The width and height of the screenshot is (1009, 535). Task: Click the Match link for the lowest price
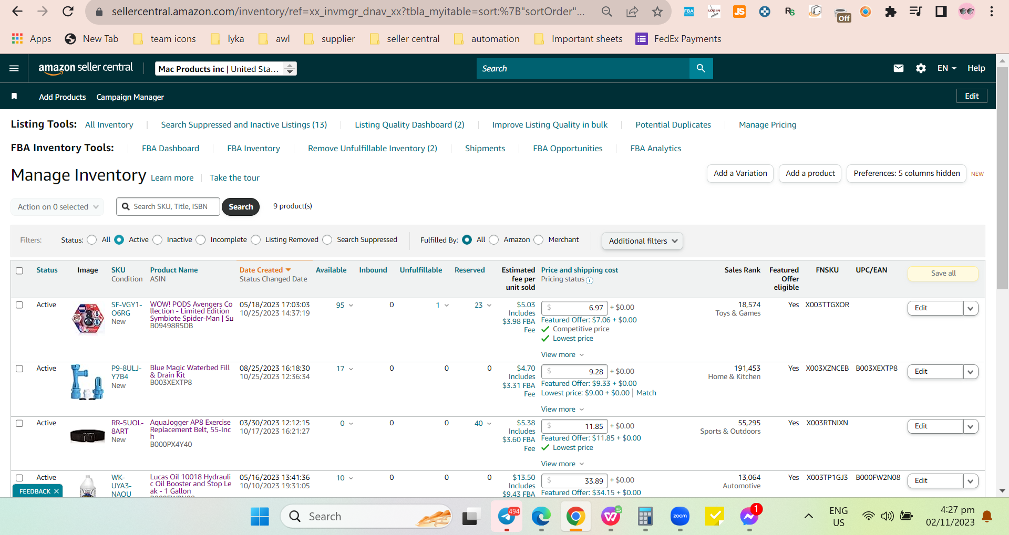coord(646,393)
